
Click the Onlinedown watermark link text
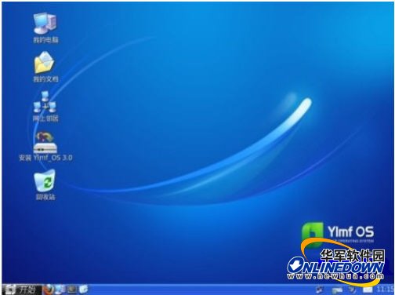pos(335,268)
